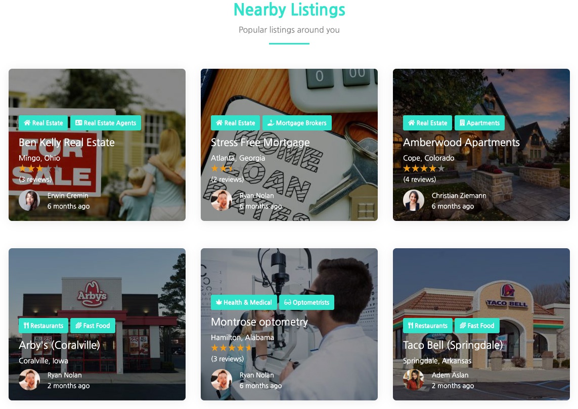578x409 pixels.
Task: Open the Amberwood Apartments listing title
Action: pos(462,143)
